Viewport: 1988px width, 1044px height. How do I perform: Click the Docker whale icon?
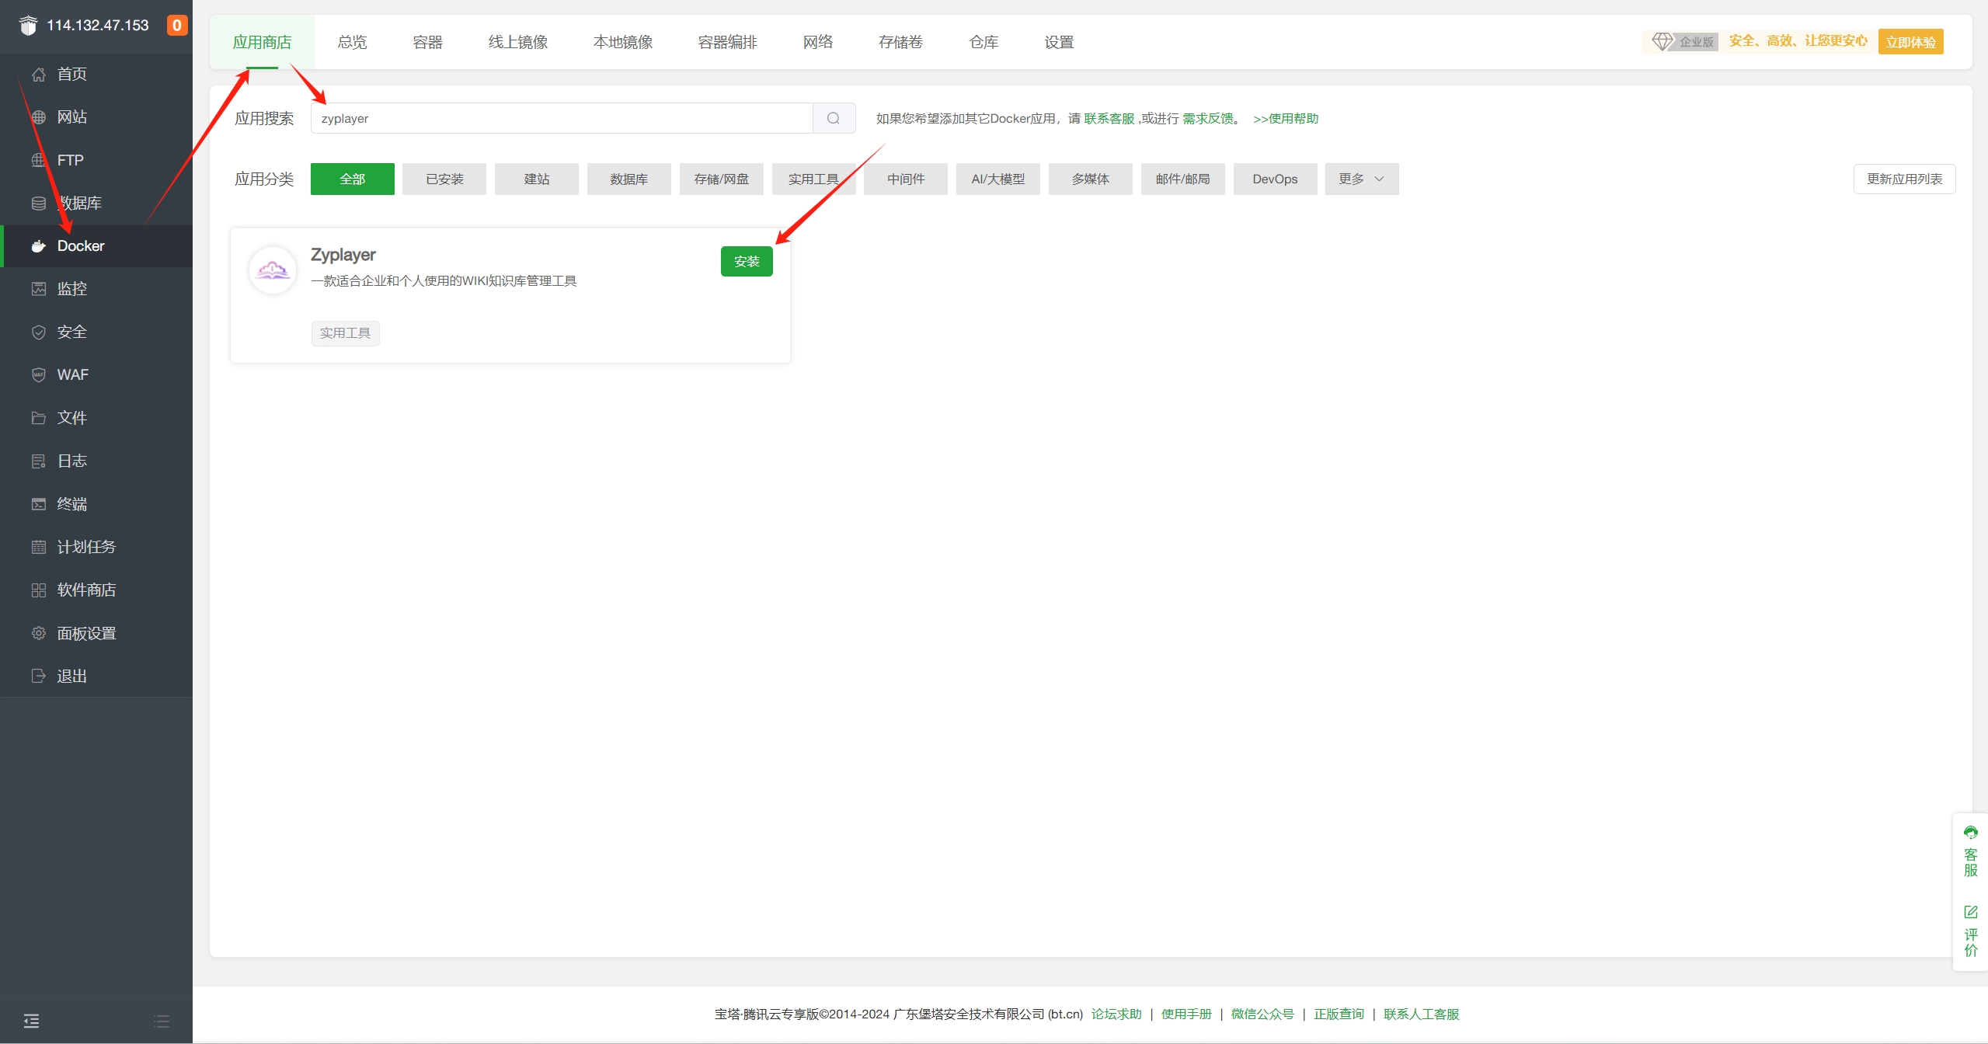pyautogui.click(x=38, y=246)
